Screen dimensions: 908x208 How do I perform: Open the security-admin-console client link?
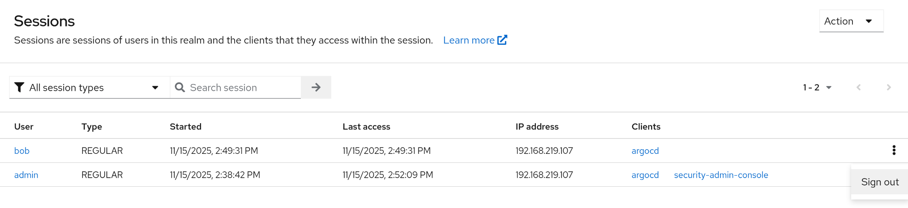click(721, 175)
